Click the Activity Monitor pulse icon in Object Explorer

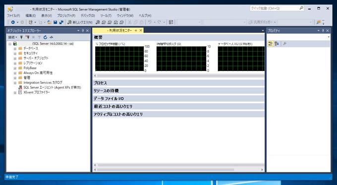51,37
